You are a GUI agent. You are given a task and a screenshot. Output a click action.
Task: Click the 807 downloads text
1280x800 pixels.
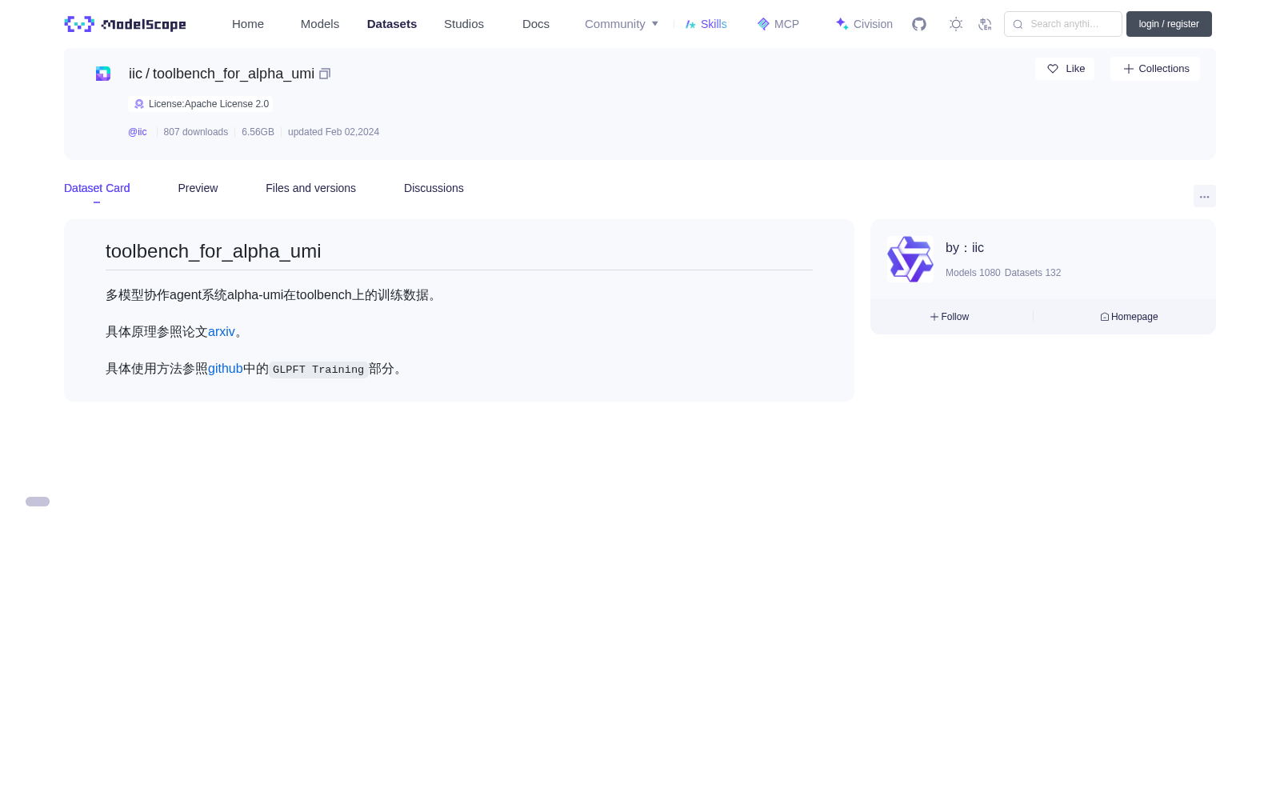[196, 132]
